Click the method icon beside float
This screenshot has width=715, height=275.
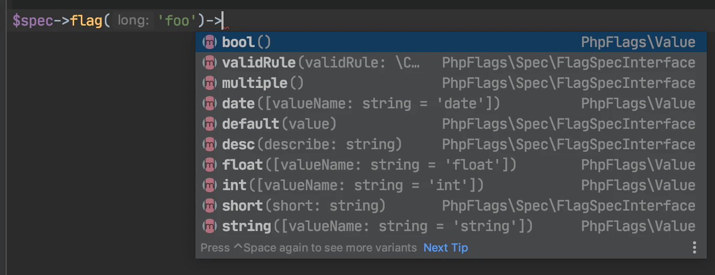(x=210, y=165)
